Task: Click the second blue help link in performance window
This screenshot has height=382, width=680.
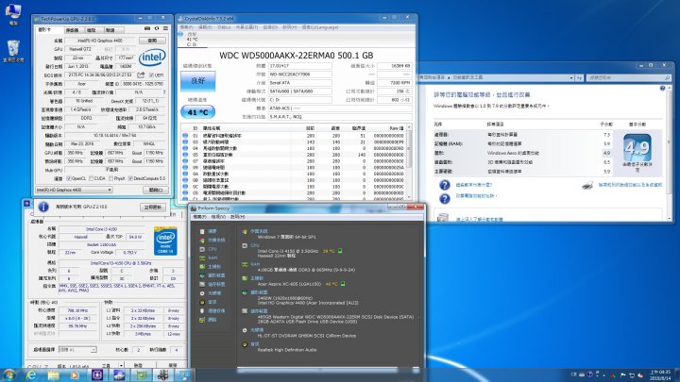Action: 476,196
